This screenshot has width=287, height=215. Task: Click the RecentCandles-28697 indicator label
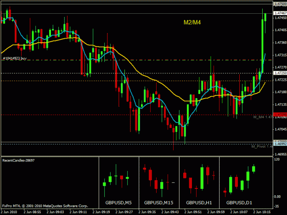coord(18,160)
